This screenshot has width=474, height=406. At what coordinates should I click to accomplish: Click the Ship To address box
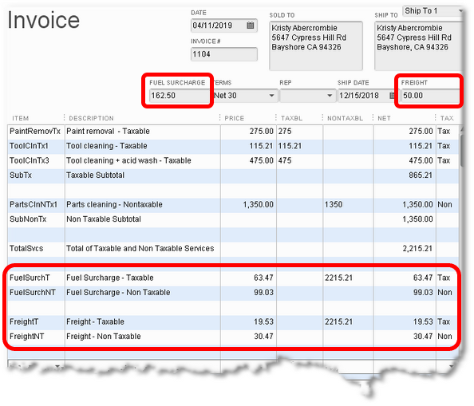click(418, 46)
